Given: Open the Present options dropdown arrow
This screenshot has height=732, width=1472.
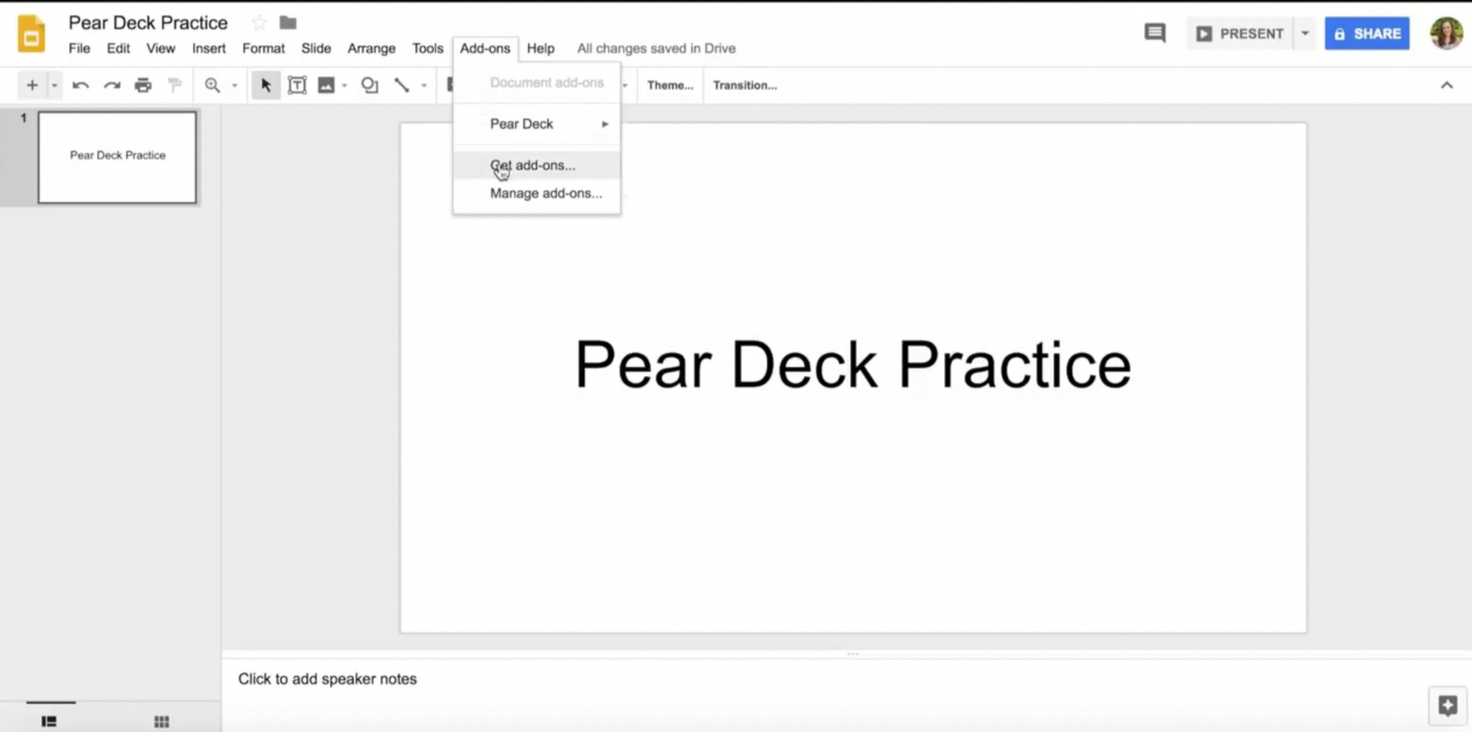Looking at the screenshot, I should 1305,33.
